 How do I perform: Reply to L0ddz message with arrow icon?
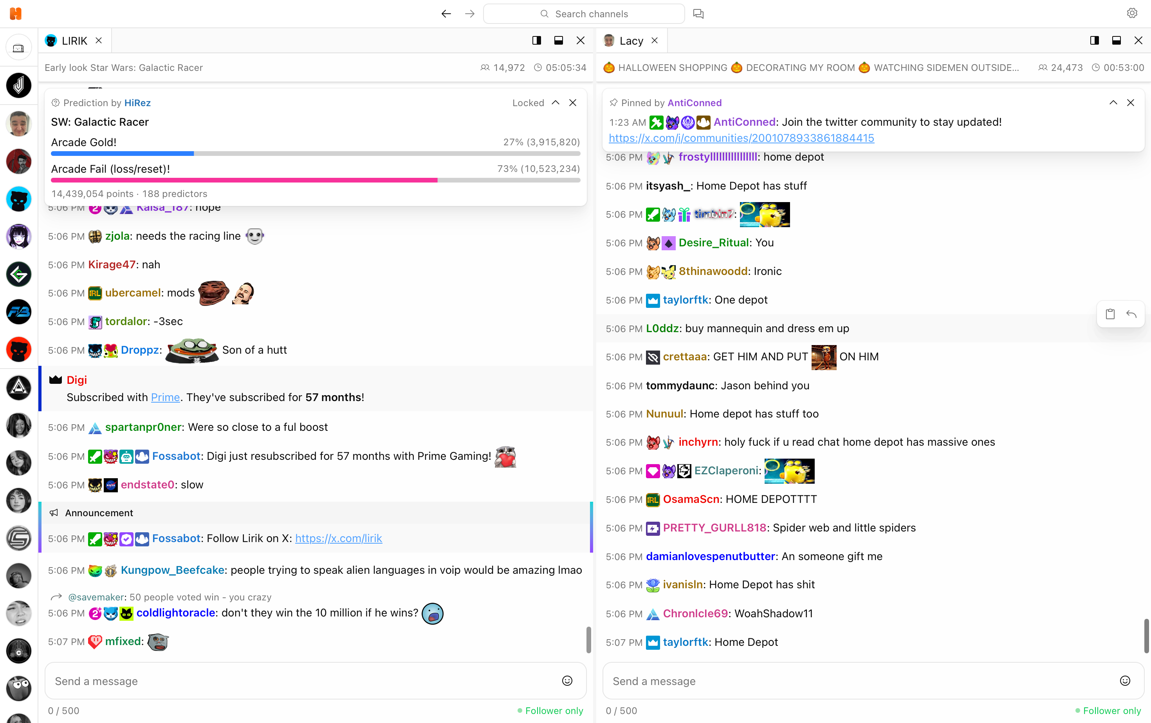(1131, 314)
